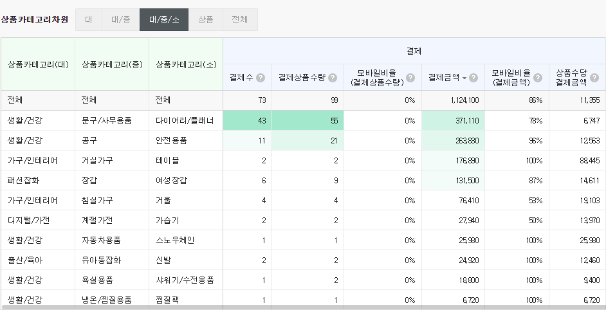Screen dimensions: 606x310
Task: Open help icon for 모바일비율(결제금액)
Action: pyautogui.click(x=538, y=78)
